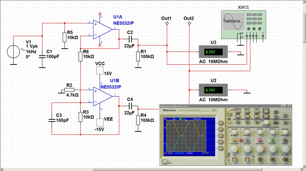306x171 pixels.
Task: Select the U2 AC voltmeter display
Action: click(x=213, y=90)
